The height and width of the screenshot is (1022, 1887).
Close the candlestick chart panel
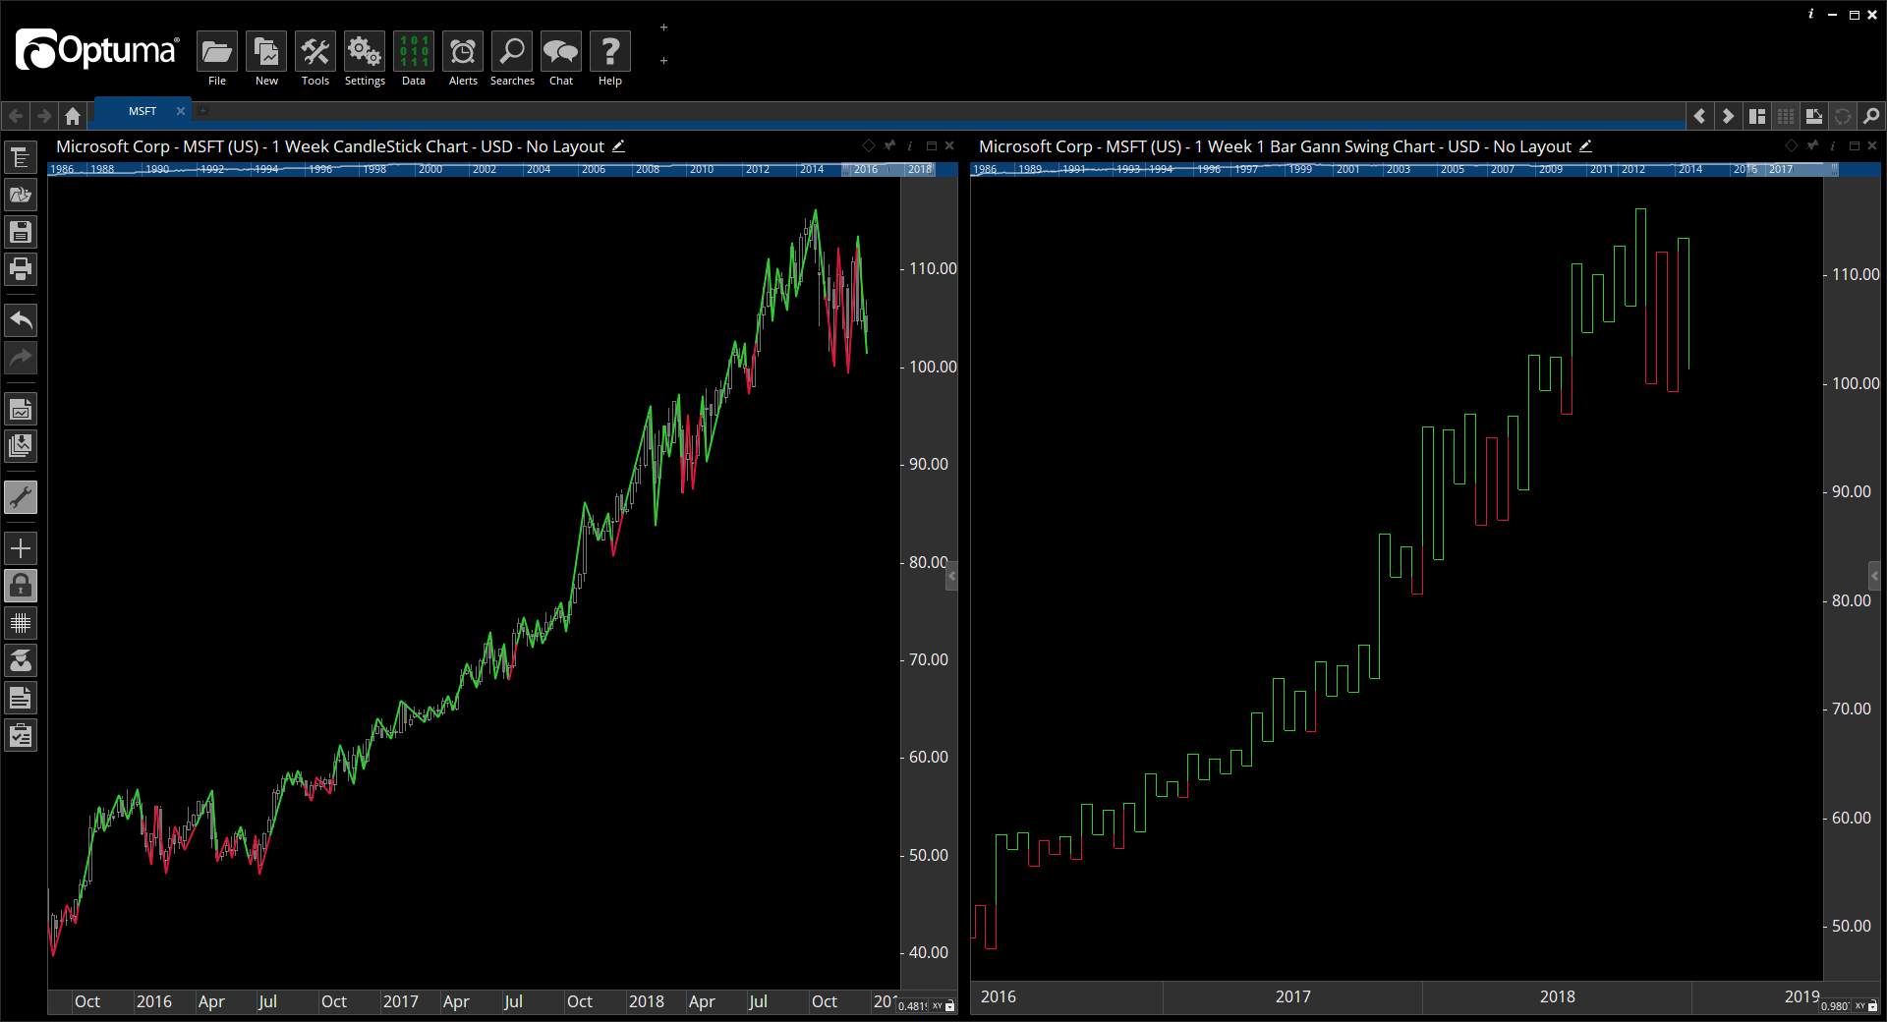(x=949, y=145)
